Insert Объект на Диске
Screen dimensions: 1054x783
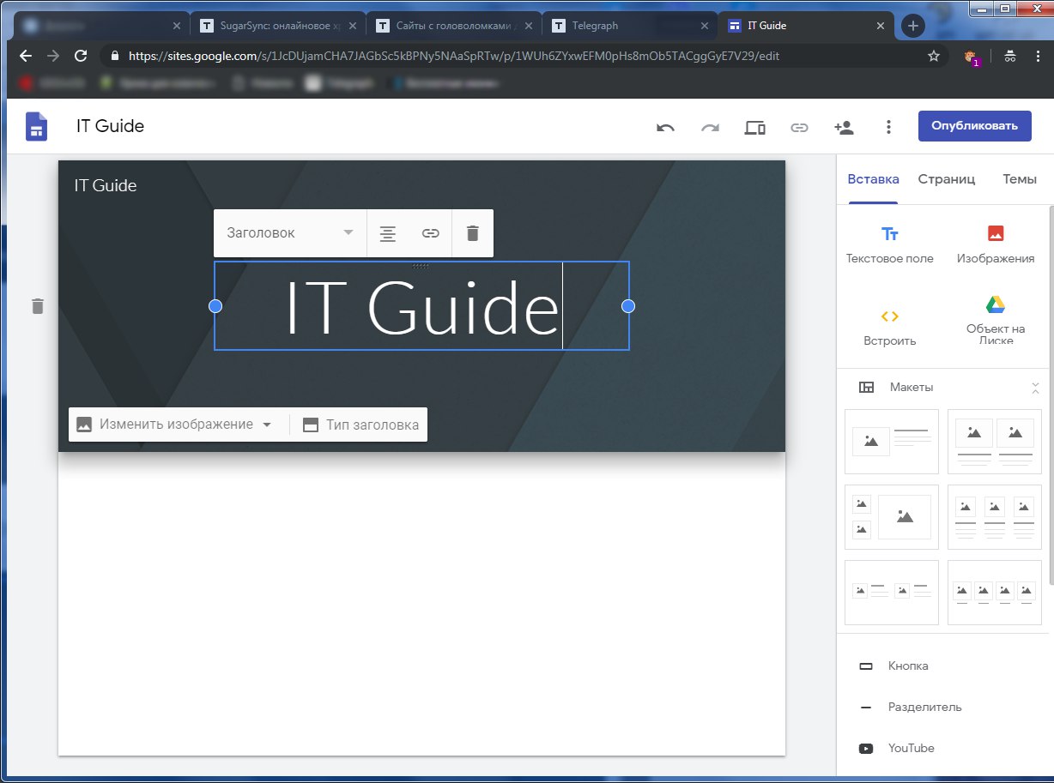click(995, 322)
